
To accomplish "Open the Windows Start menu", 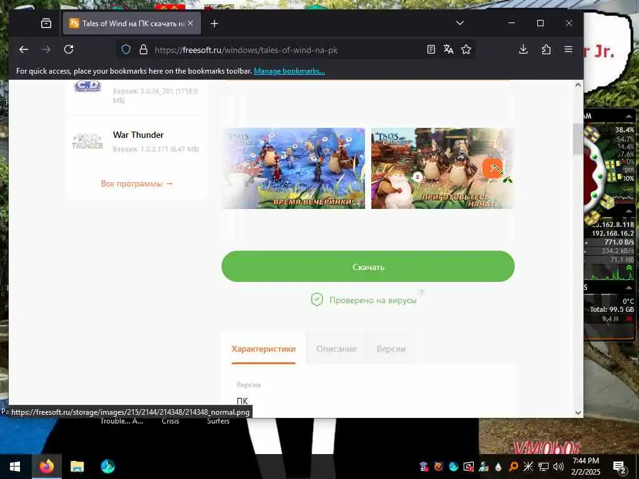I will click(x=15, y=467).
